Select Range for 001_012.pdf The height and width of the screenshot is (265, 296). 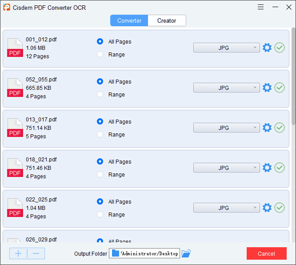tap(100, 54)
